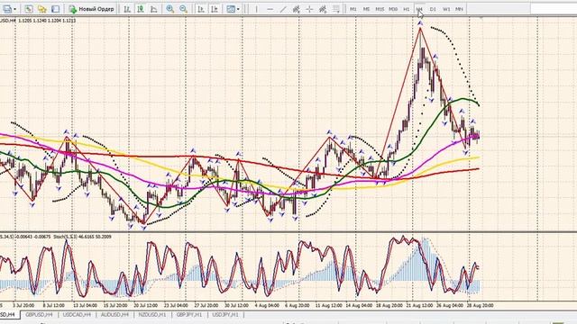
Task: Zoom in on the chart
Action: point(170,9)
